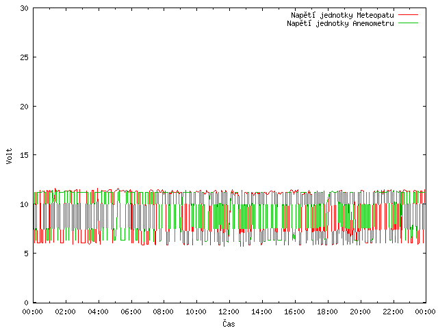
Task: Click the x-axis time label 20:00
Action: 361,312
